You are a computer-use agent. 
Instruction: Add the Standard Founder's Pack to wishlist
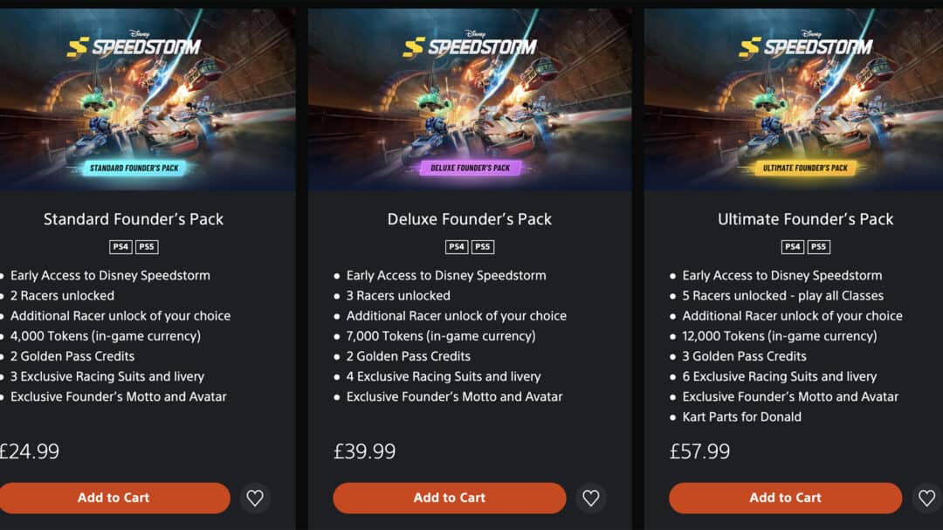(x=255, y=498)
